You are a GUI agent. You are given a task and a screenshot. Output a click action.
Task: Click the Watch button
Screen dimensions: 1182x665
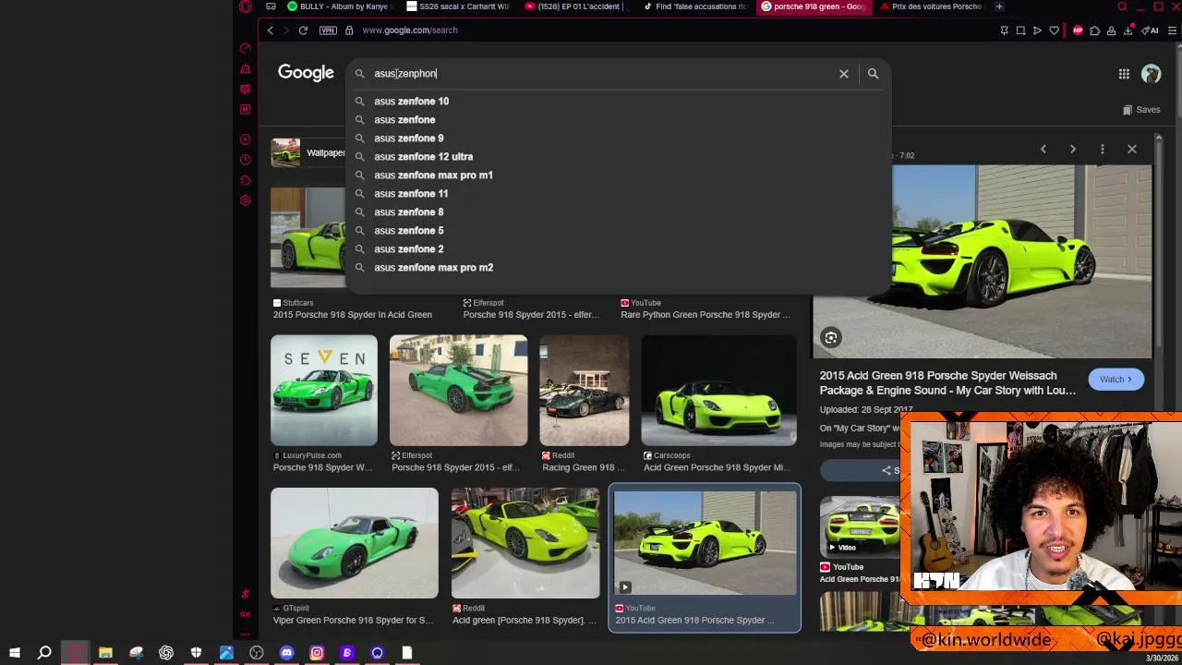pos(1116,380)
